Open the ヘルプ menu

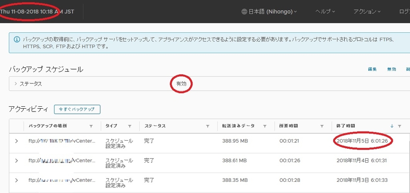[x=325, y=12]
